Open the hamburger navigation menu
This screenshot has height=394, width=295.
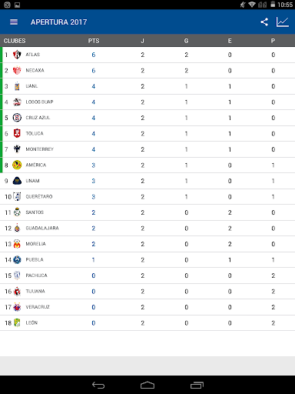[14, 22]
